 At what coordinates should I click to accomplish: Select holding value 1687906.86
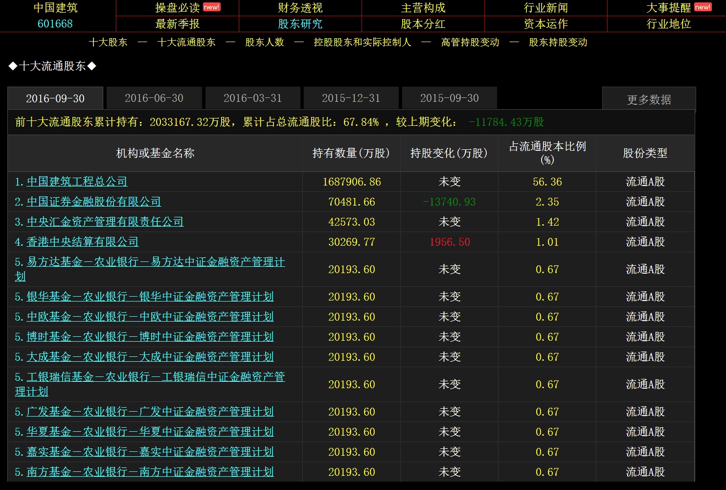pyautogui.click(x=352, y=182)
